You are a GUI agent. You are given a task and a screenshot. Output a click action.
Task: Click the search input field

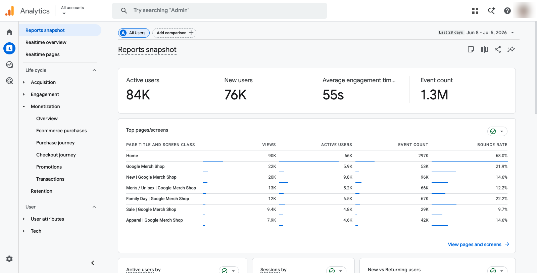click(x=219, y=10)
